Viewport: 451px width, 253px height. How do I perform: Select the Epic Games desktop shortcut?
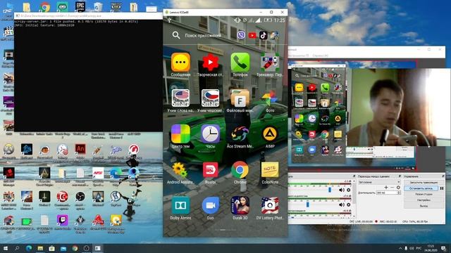(80, 6)
